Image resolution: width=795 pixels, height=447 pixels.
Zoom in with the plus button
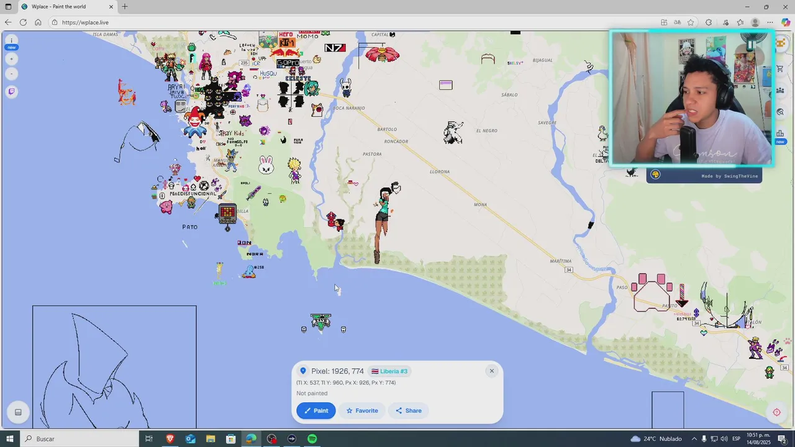[11, 59]
